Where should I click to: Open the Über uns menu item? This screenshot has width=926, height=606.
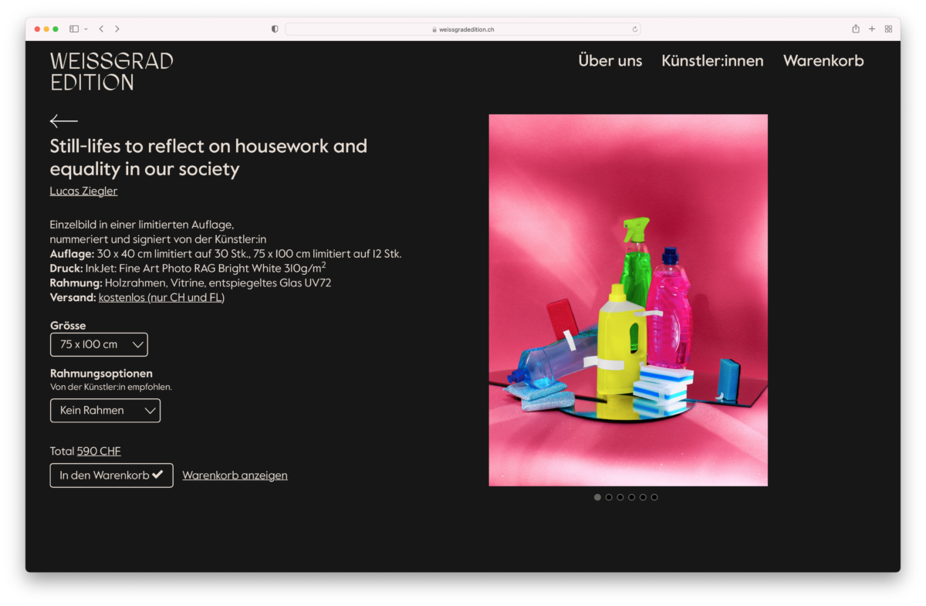(x=610, y=61)
